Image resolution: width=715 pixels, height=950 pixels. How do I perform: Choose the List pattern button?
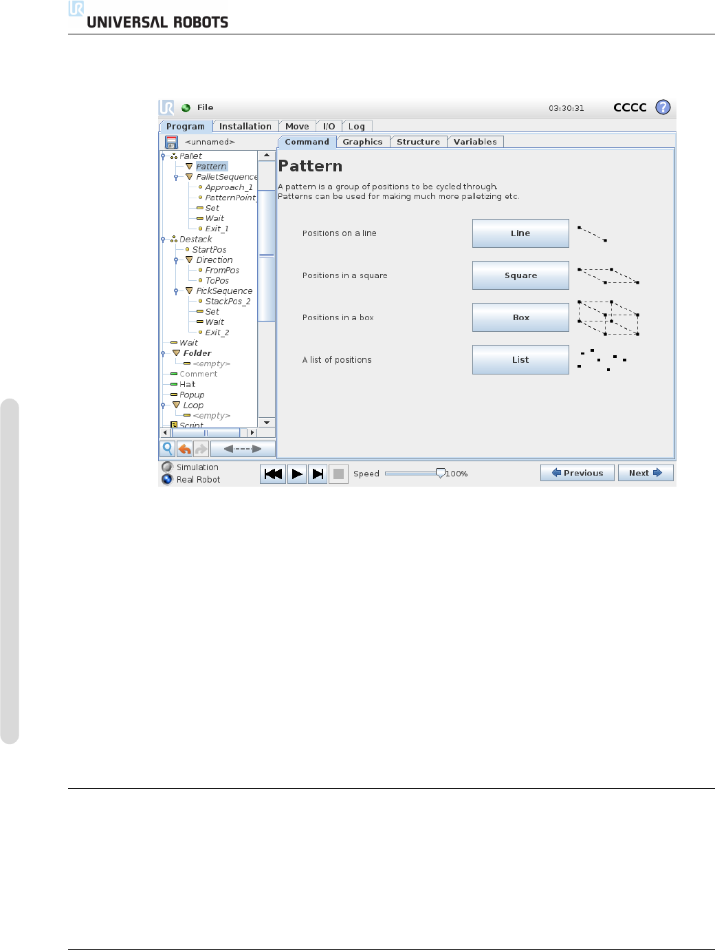click(x=520, y=359)
